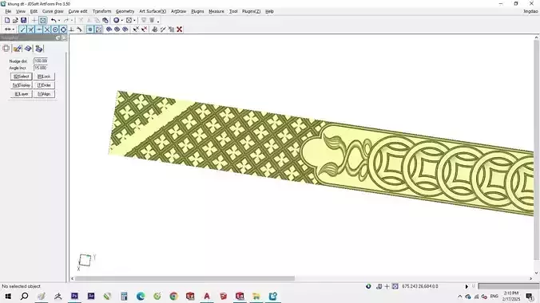Click the Layer button in side panel
The width and height of the screenshot is (540, 303).
[22, 94]
